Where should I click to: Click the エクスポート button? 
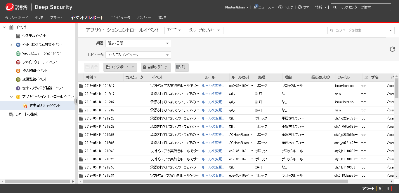120,67
